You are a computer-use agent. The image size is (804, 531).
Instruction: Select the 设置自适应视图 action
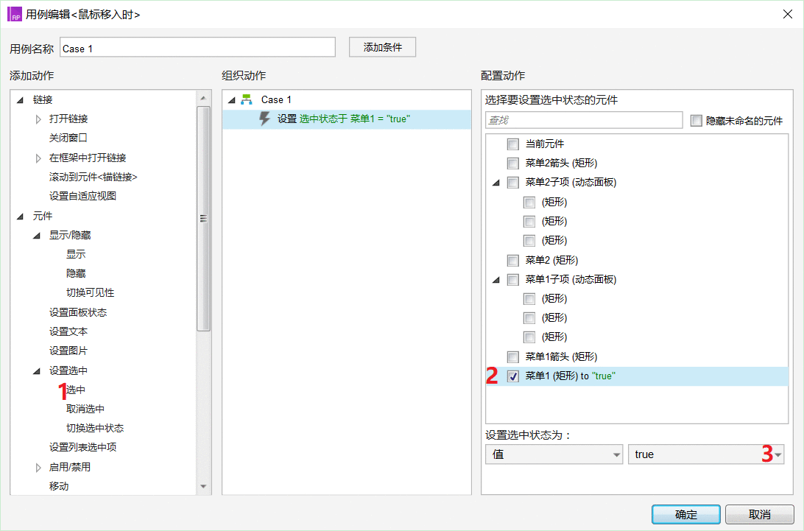click(x=82, y=196)
